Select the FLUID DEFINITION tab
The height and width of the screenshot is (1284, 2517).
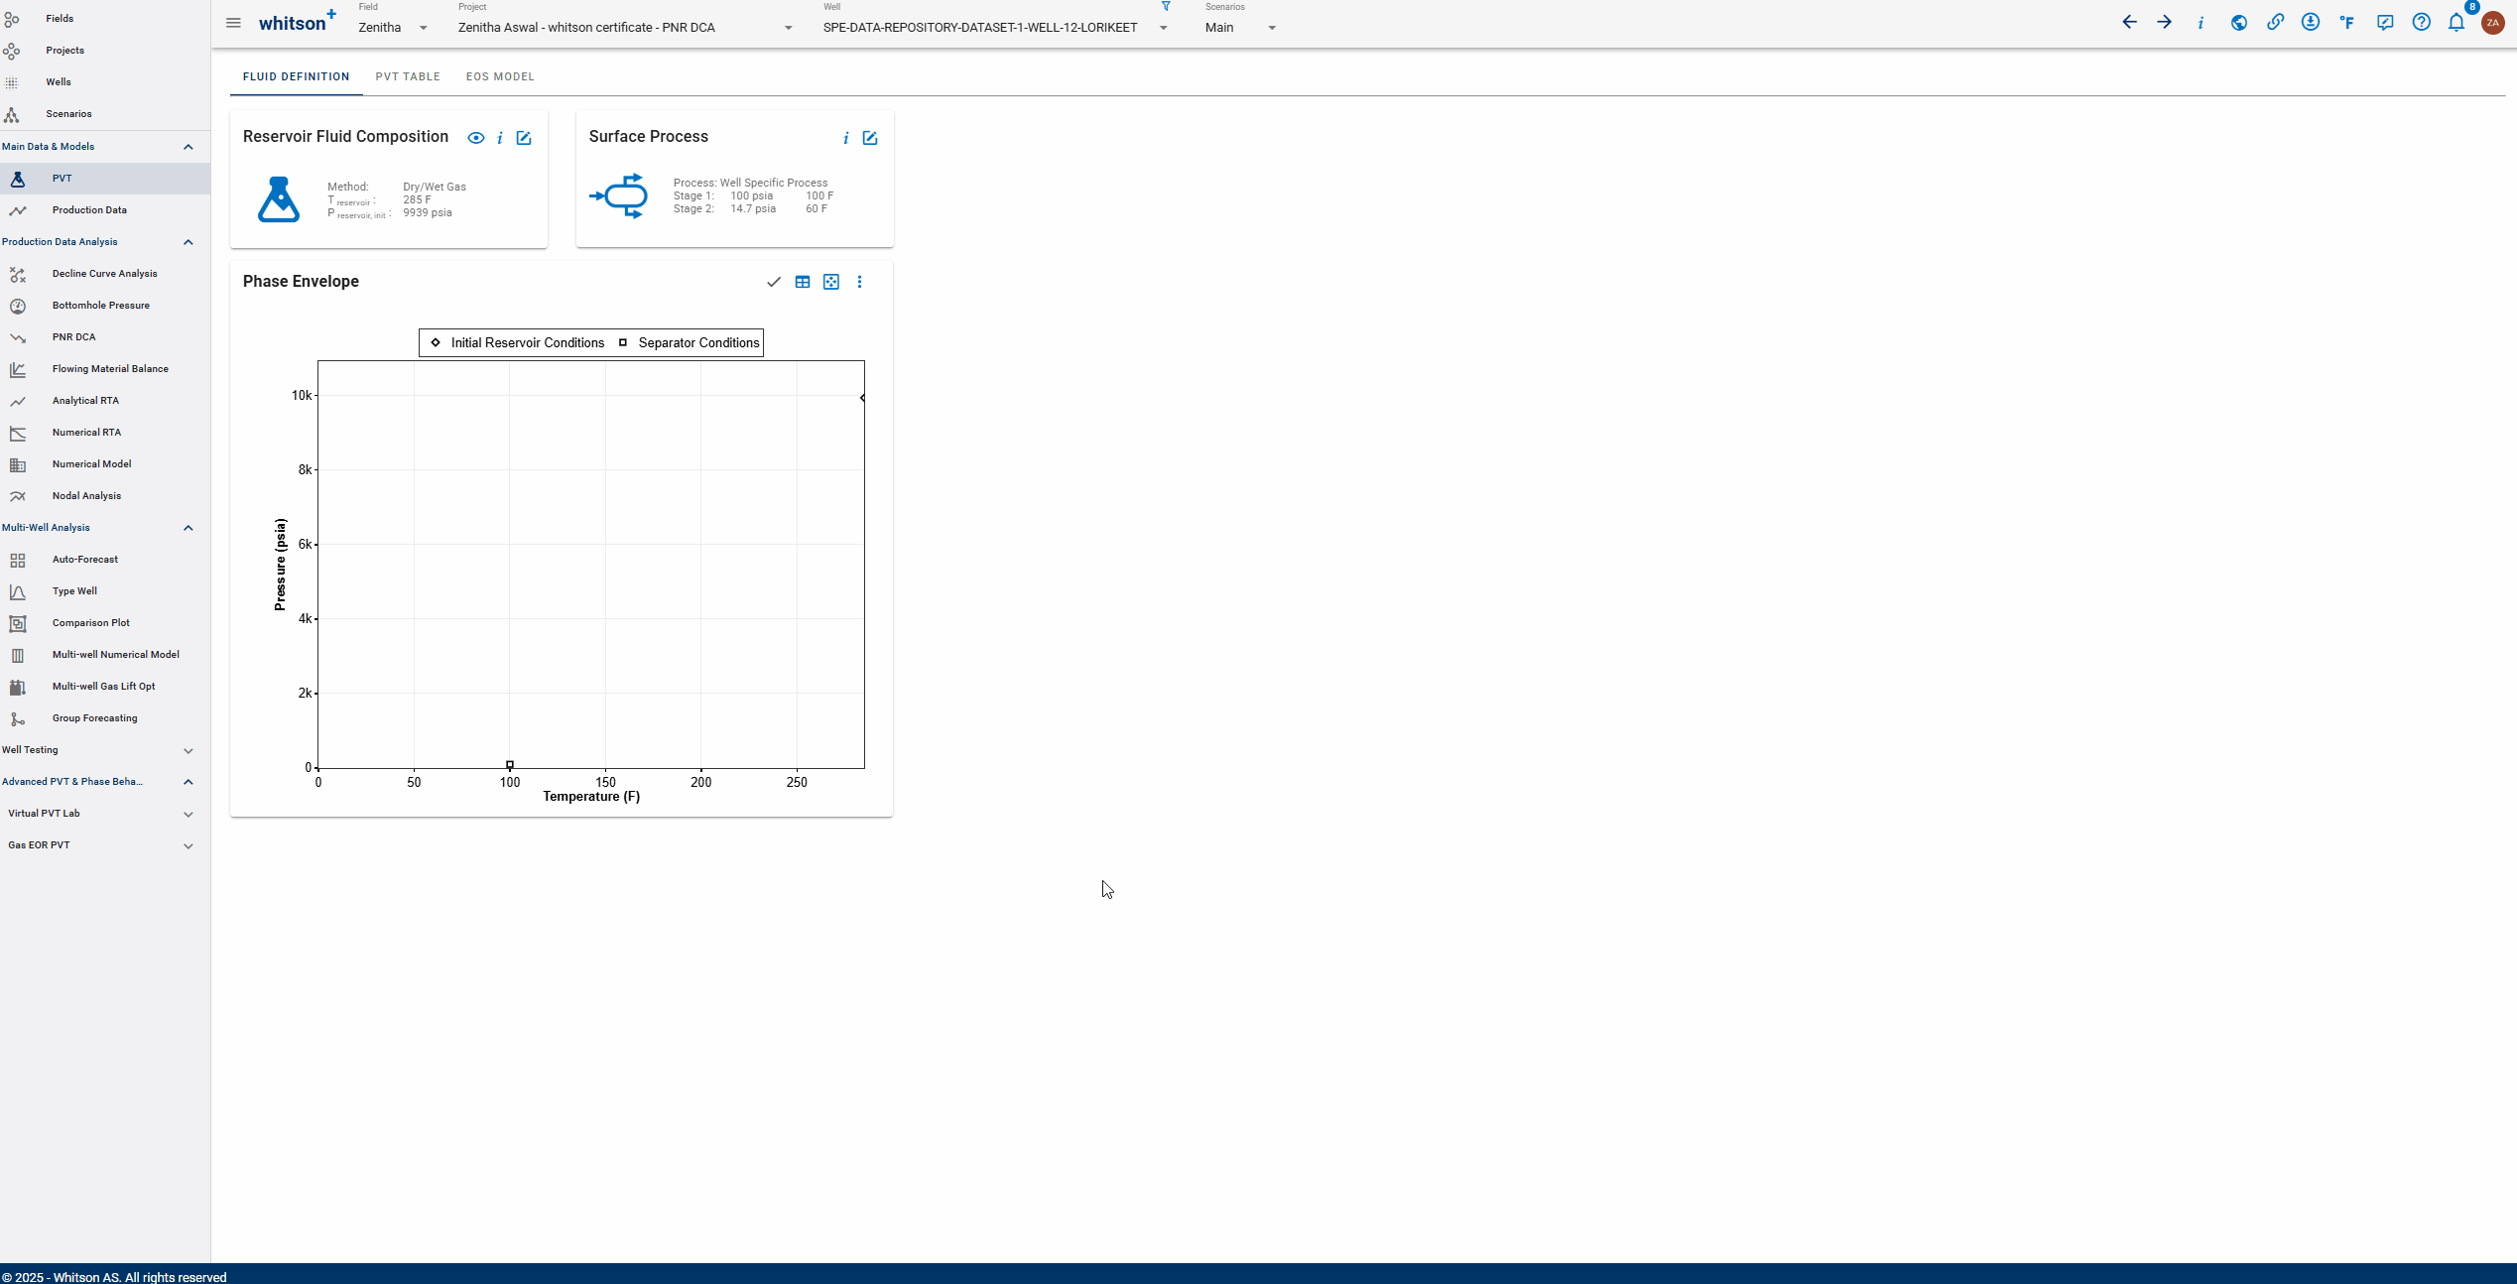click(296, 76)
